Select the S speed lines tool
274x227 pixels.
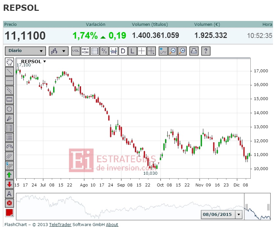(x=9, y=166)
